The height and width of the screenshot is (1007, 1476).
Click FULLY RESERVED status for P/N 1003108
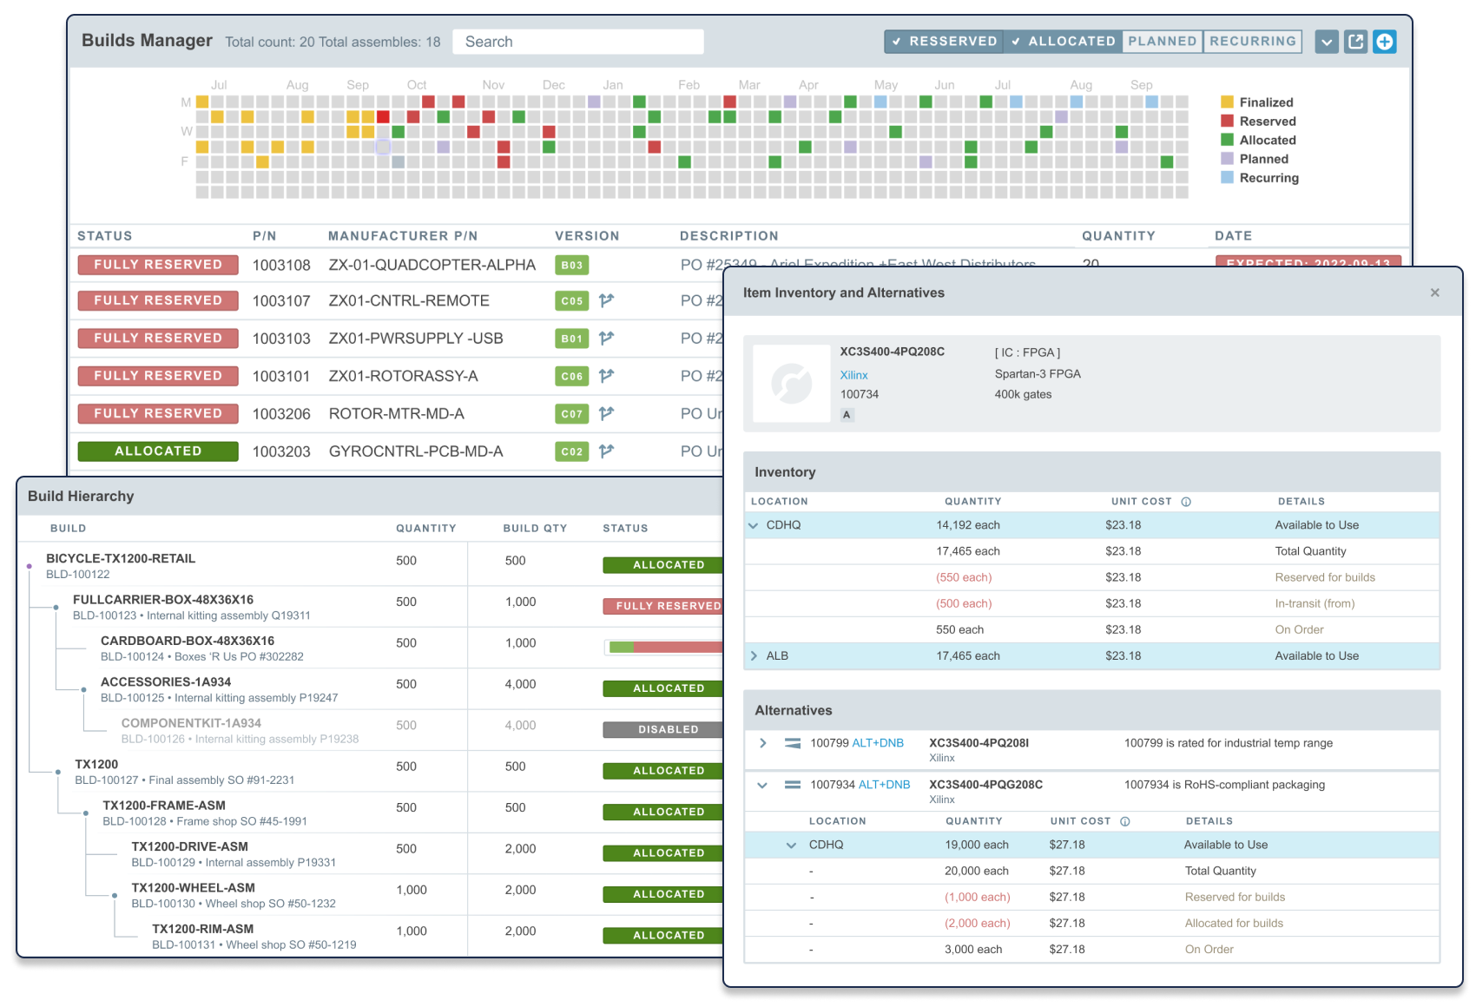pos(158,265)
